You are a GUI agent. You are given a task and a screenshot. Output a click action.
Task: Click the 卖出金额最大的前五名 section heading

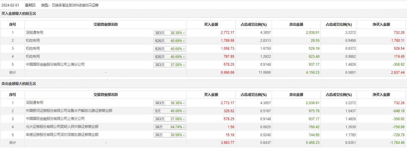[x=19, y=84]
